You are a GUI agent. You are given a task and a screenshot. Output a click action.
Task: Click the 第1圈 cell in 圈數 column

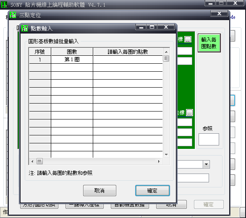click(x=72, y=60)
